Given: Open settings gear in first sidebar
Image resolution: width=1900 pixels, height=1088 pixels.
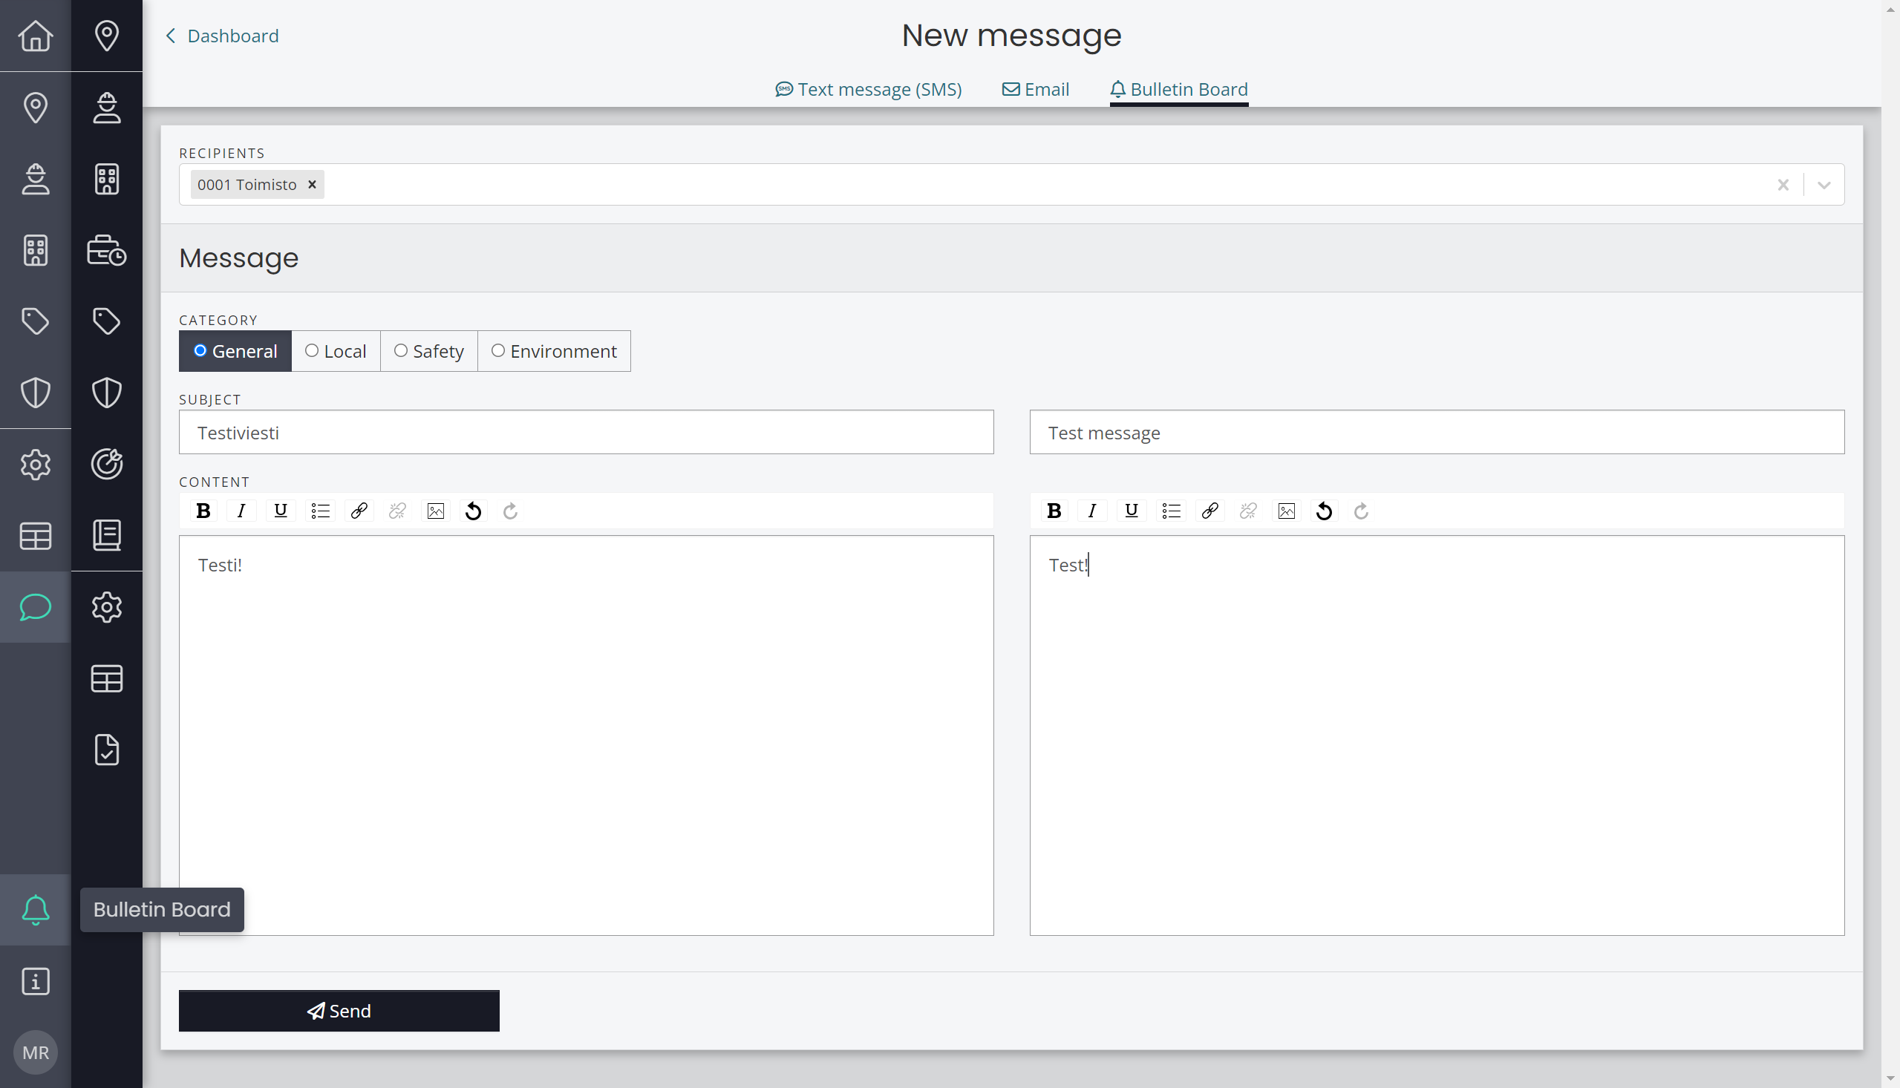Looking at the screenshot, I should (x=35, y=464).
